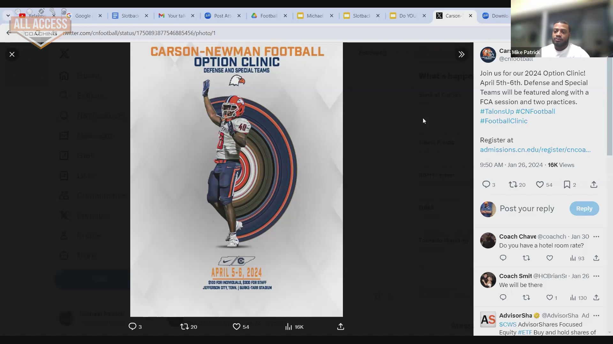
Task: Open the #CNFootball hashtag
Action: pyautogui.click(x=535, y=111)
